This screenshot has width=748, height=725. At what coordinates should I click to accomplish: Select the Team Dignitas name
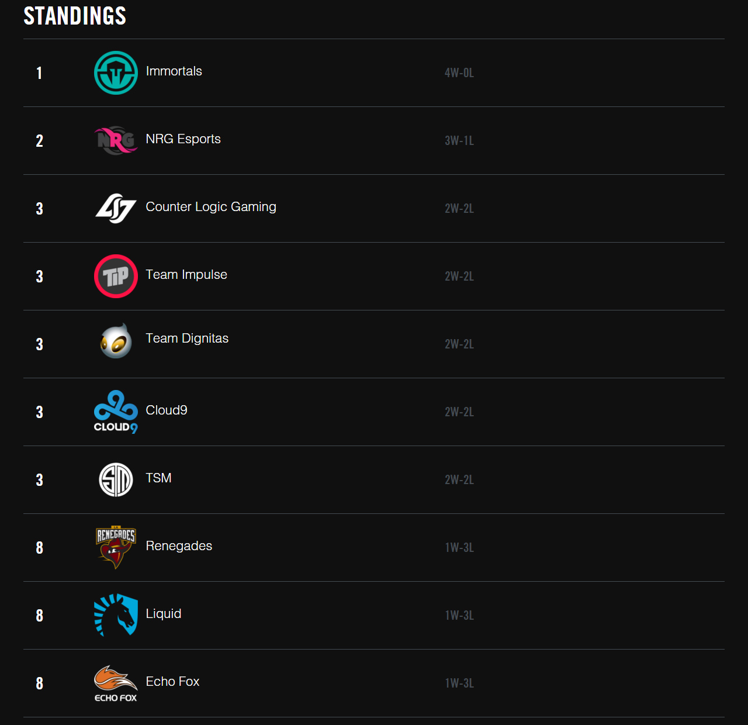[187, 339]
